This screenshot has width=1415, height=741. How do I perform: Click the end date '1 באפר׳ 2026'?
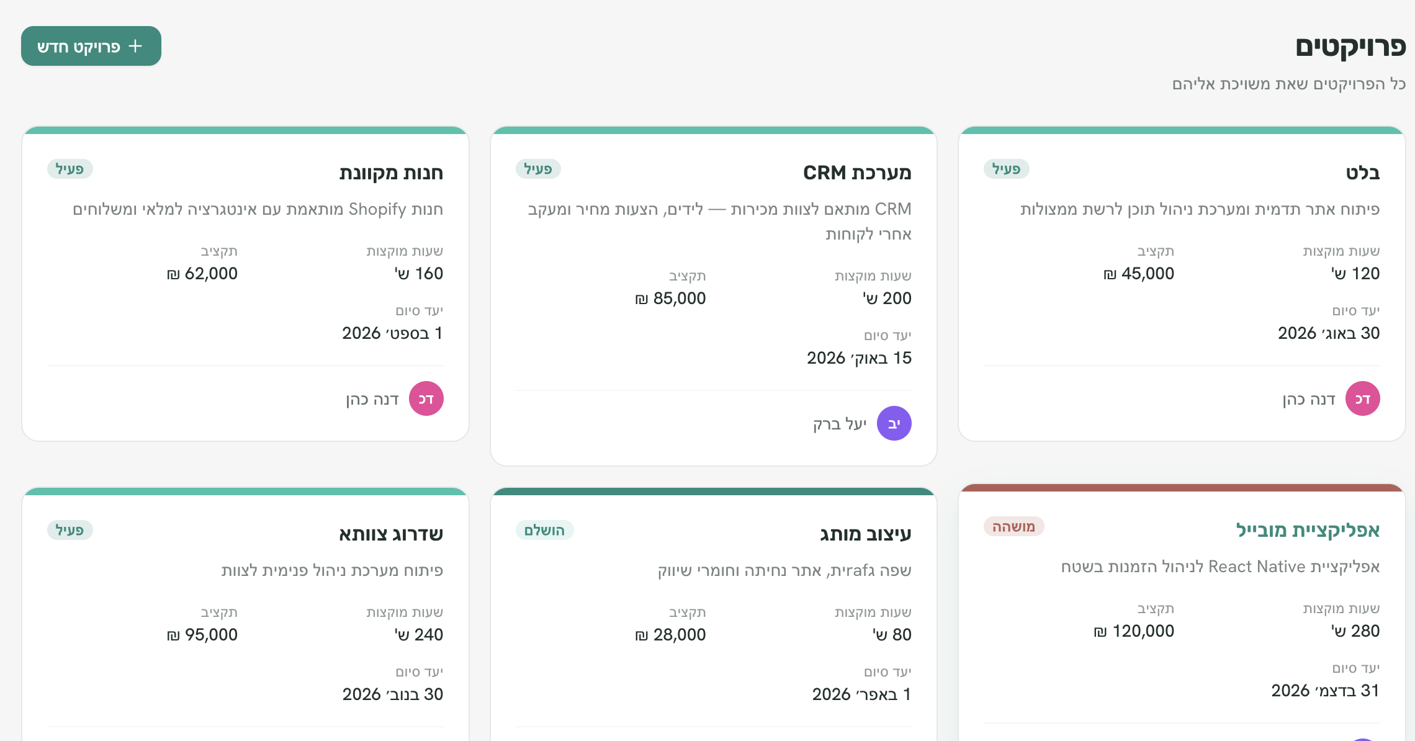861,694
